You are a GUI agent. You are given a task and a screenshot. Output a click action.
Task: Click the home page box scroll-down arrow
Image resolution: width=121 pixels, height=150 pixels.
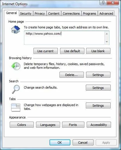(x=107, y=42)
